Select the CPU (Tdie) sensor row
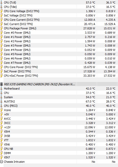Viewport: 118px width, 167px height. tap(59, 7)
